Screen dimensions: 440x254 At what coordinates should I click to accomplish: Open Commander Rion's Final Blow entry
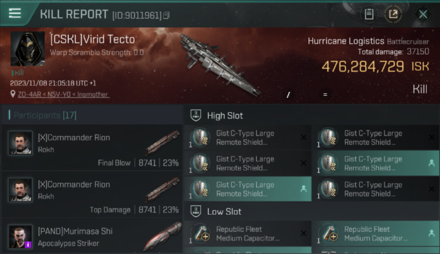pos(92,147)
